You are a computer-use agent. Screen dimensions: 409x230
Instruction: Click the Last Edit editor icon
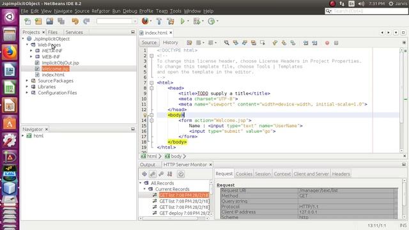point(189,43)
